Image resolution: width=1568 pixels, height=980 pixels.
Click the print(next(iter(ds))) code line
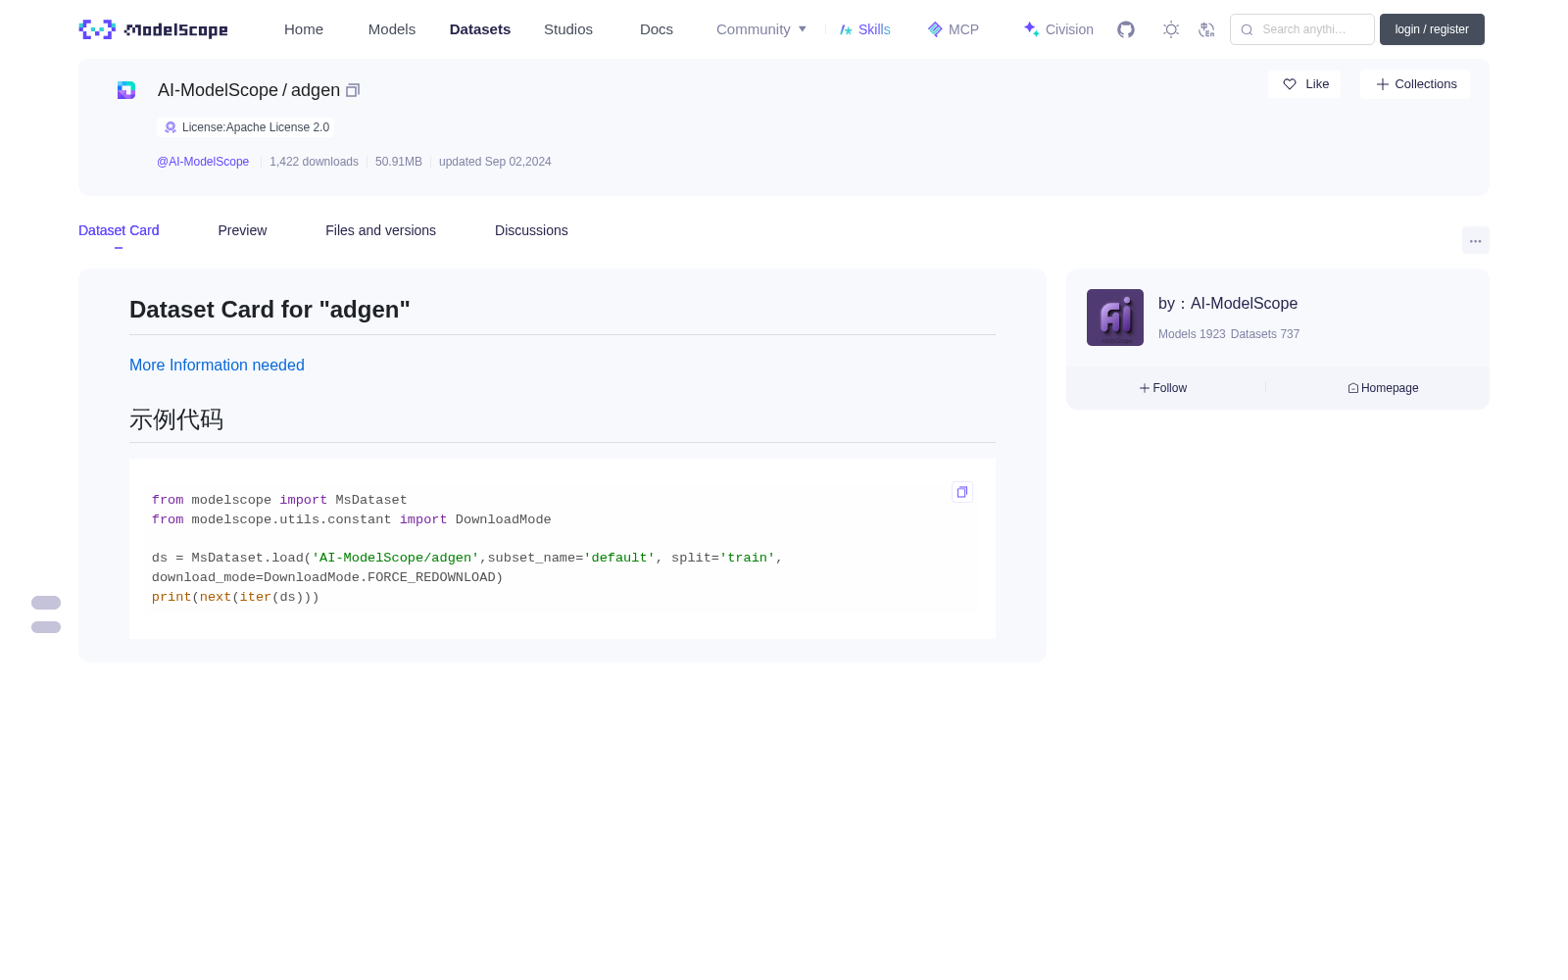point(235,597)
